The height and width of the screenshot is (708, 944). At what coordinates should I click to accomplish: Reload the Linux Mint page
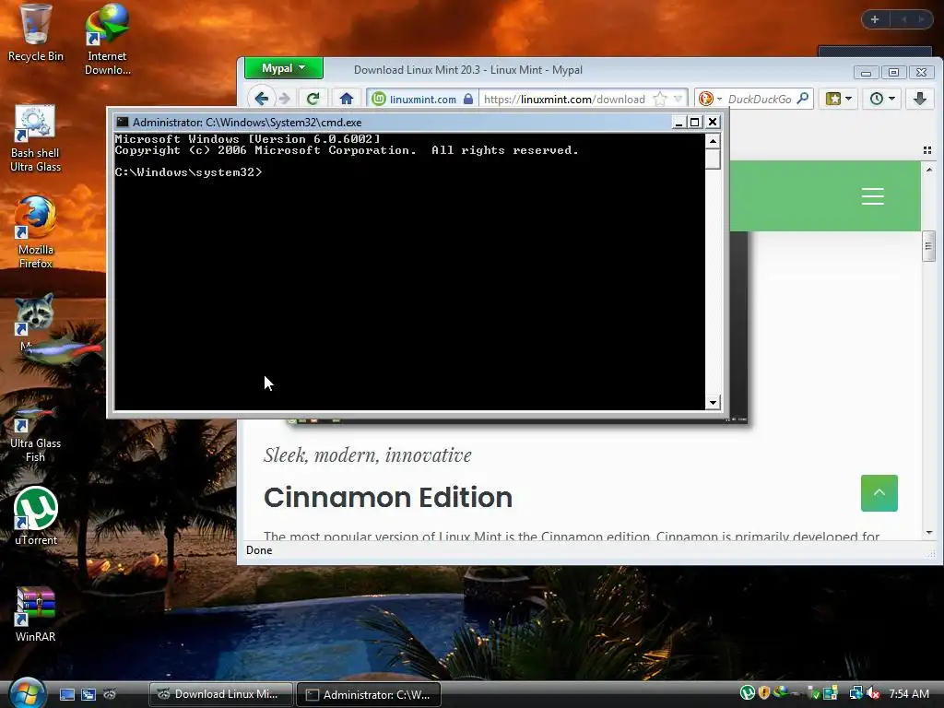click(313, 99)
